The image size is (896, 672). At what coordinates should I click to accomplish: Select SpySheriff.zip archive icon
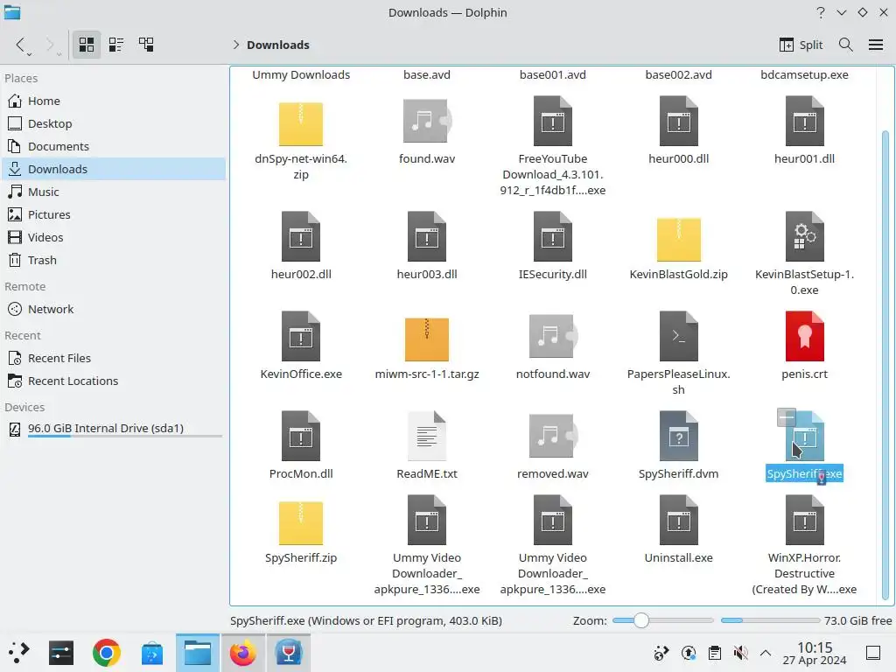(x=301, y=523)
